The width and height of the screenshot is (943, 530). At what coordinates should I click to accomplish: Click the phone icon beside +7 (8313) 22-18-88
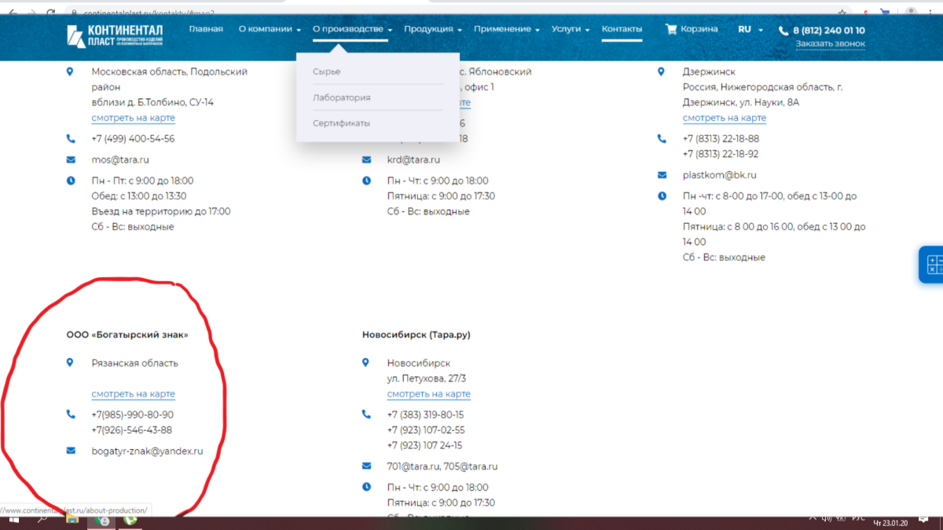(x=662, y=139)
